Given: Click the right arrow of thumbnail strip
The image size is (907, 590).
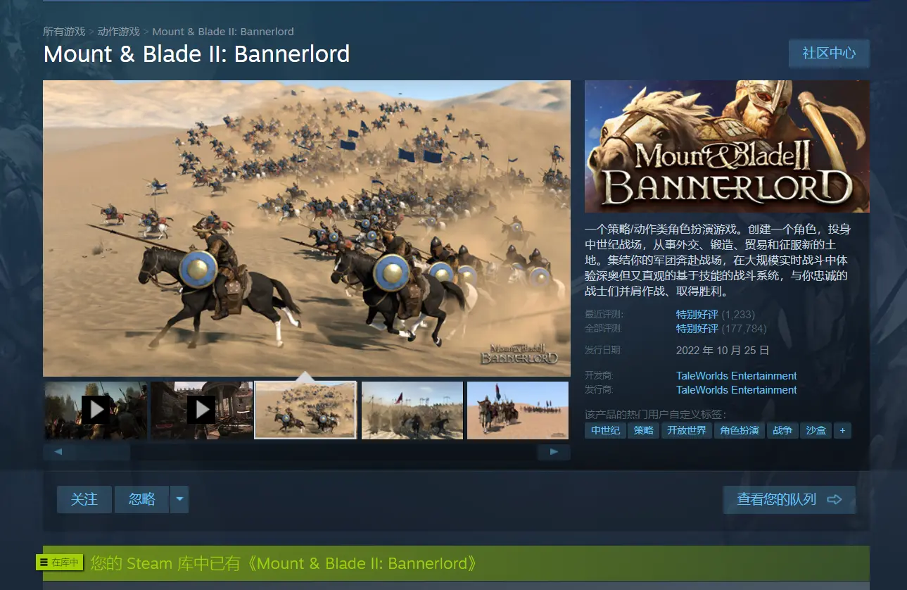Looking at the screenshot, I should [554, 452].
